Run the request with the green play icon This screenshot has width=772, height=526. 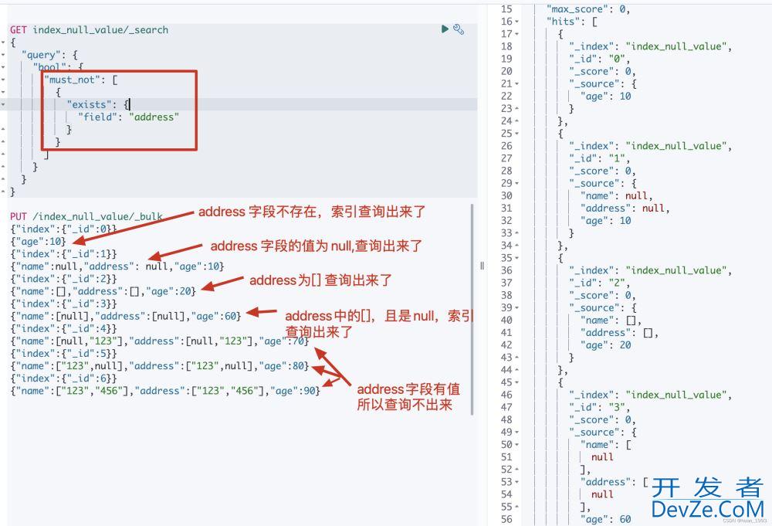[445, 29]
